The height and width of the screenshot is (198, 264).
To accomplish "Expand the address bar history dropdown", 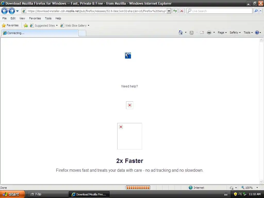I will pyautogui.click(x=169, y=11).
